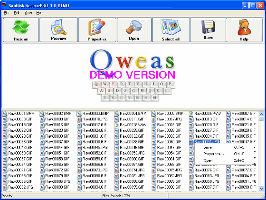Screen dimensions: 266x200
Task: Click the icon of Raw00092.JPG
Action: point(5,187)
